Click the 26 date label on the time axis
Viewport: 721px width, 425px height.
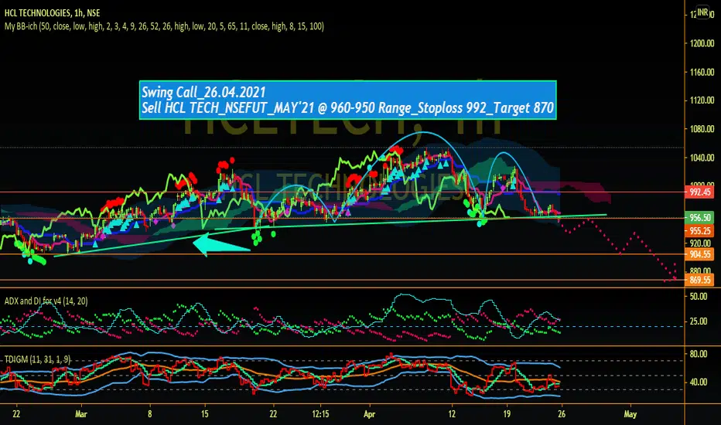tap(562, 414)
